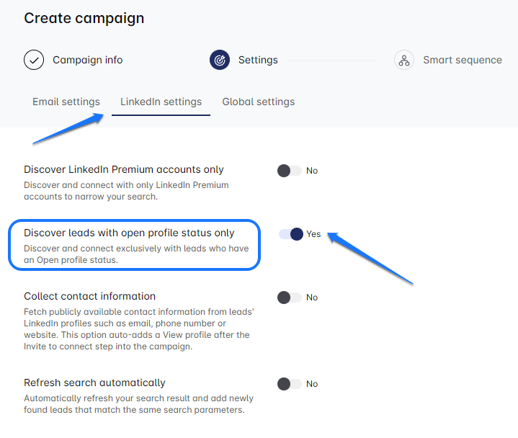518x438 pixels.
Task: Click the Yes label beside open profile
Action: point(313,234)
